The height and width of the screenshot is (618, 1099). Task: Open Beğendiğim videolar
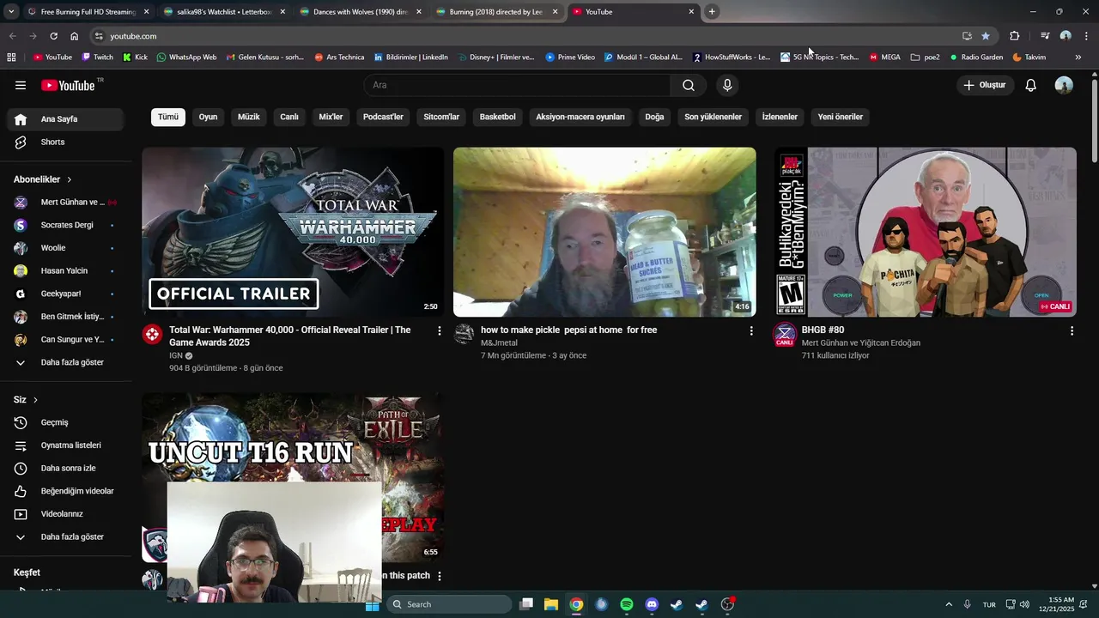(x=65, y=491)
